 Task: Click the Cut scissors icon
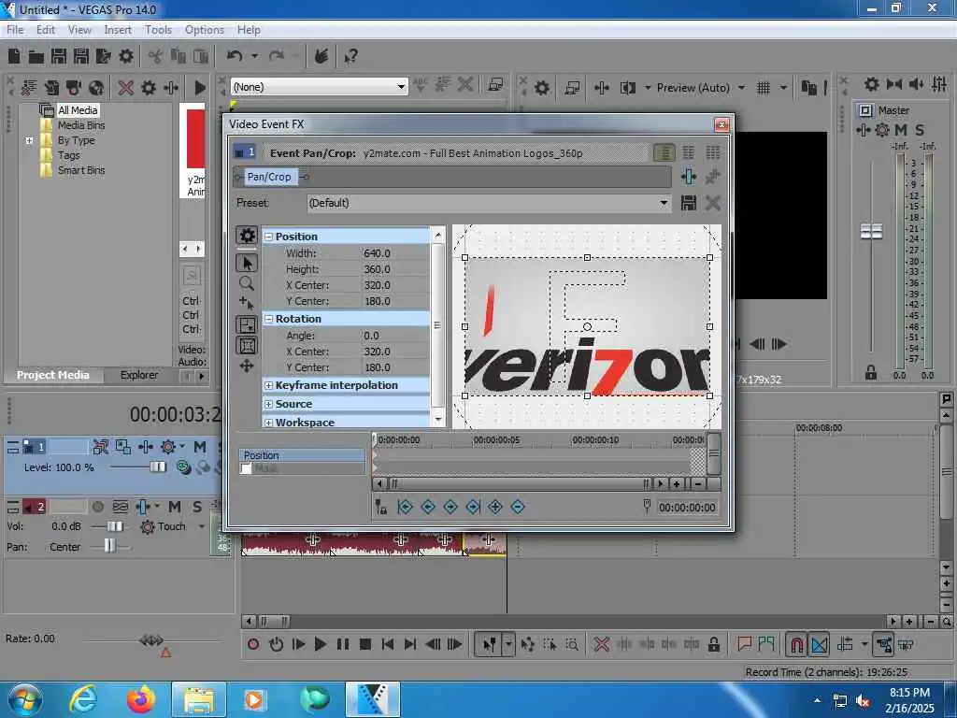point(156,57)
